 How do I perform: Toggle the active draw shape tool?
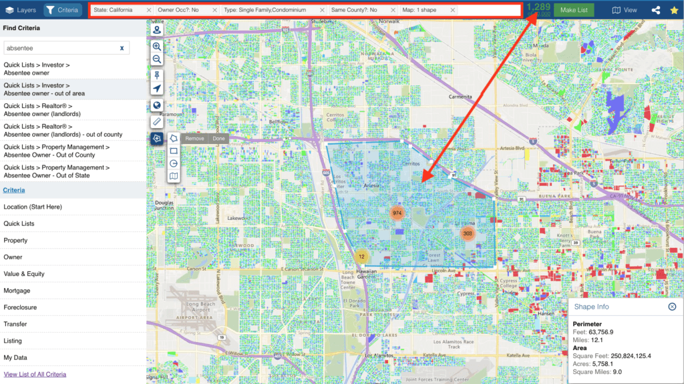[x=157, y=139]
